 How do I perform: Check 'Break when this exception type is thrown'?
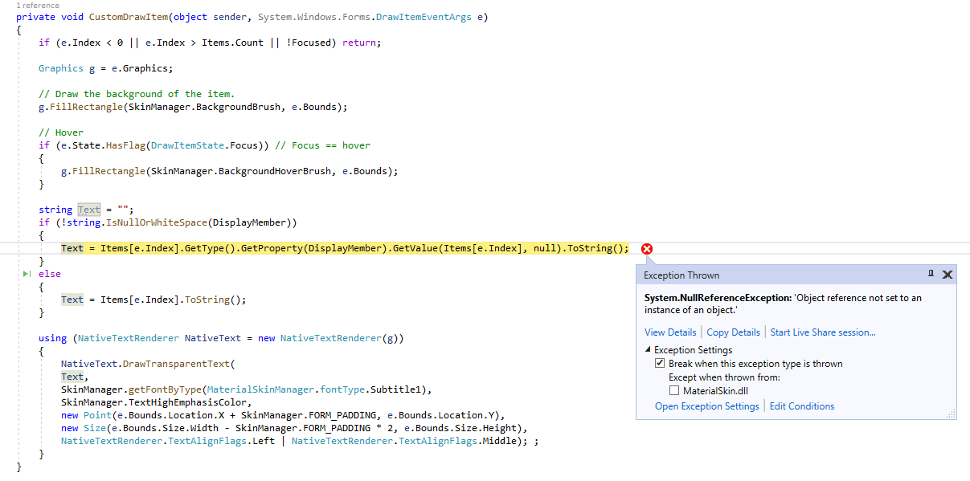660,364
